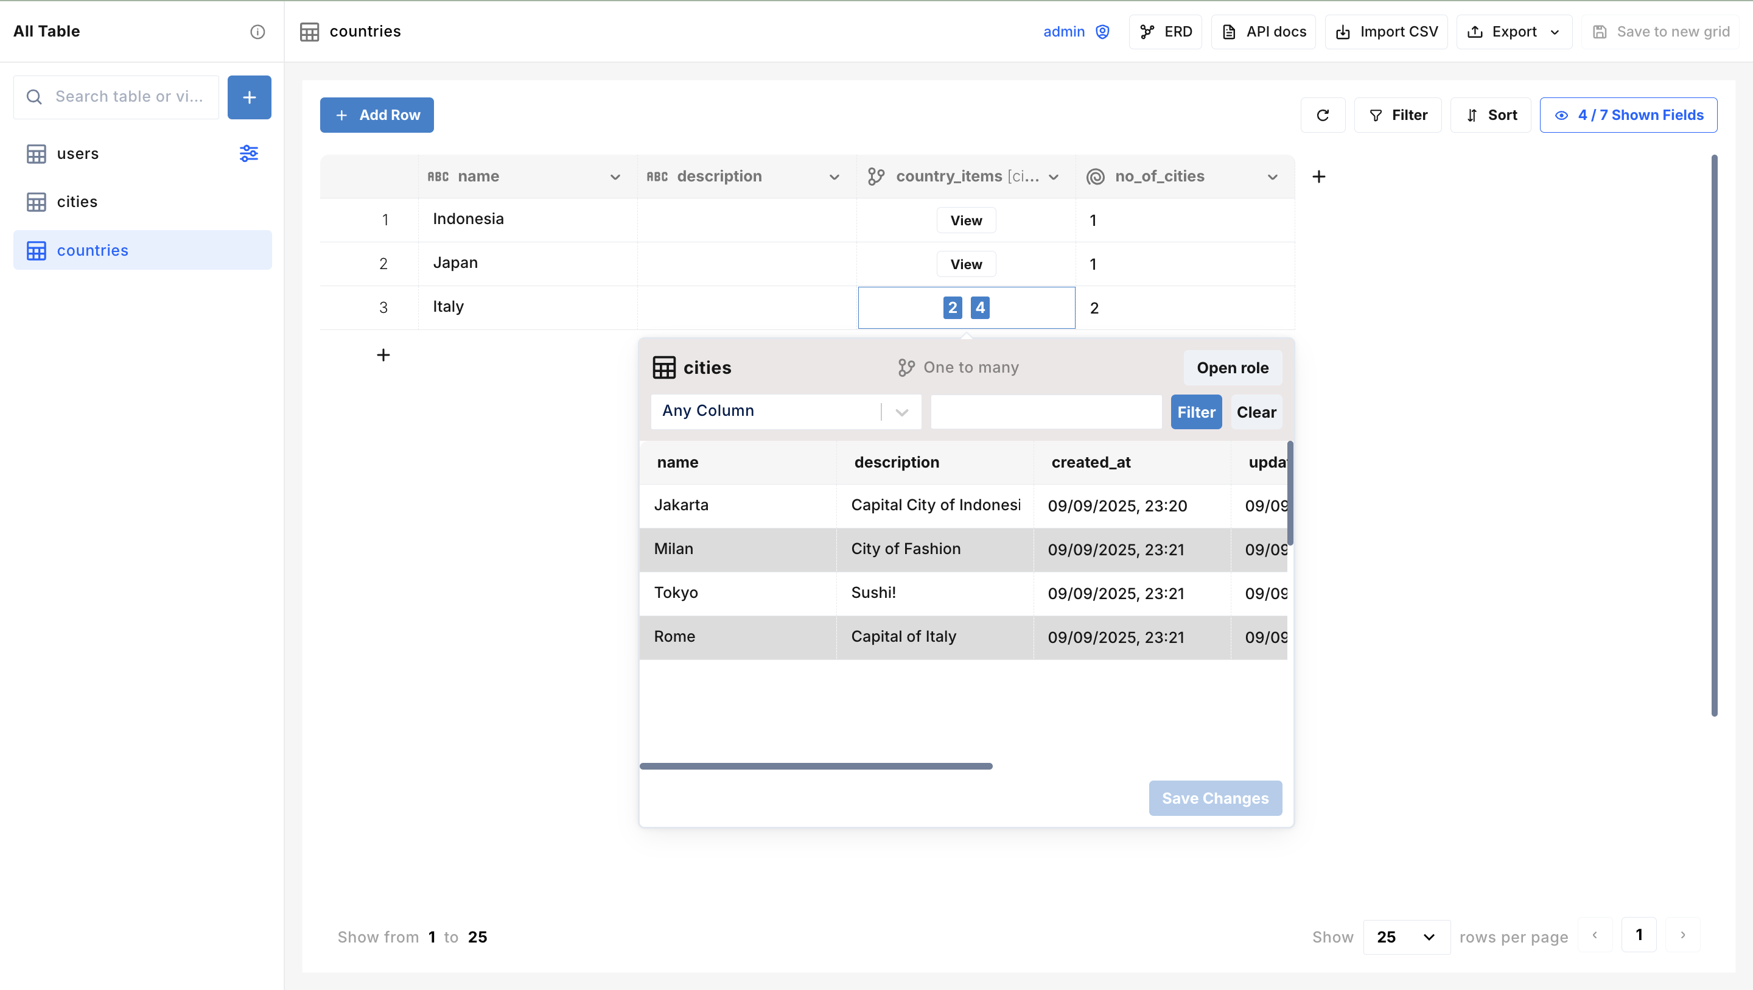Expand the name column header chevron
The width and height of the screenshot is (1753, 990).
click(x=615, y=177)
